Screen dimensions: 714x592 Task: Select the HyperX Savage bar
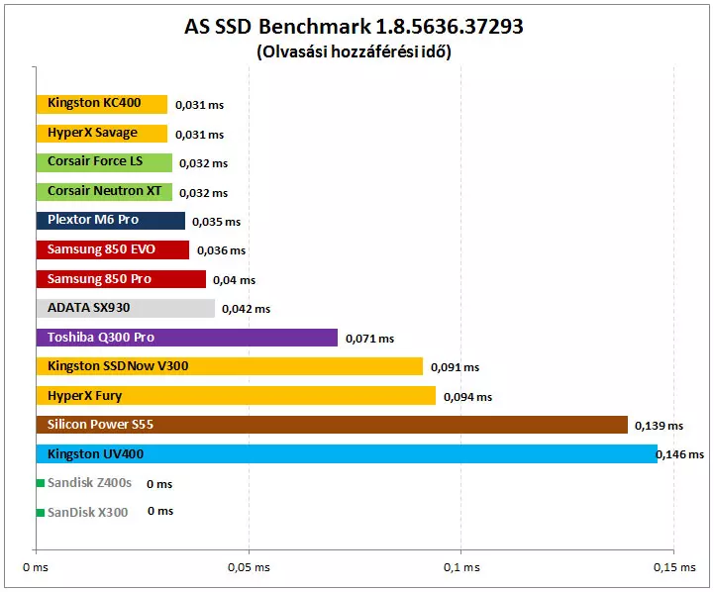[102, 134]
